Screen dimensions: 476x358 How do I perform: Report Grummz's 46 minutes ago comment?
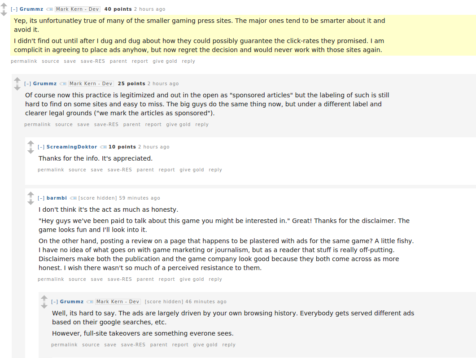tap(180, 345)
